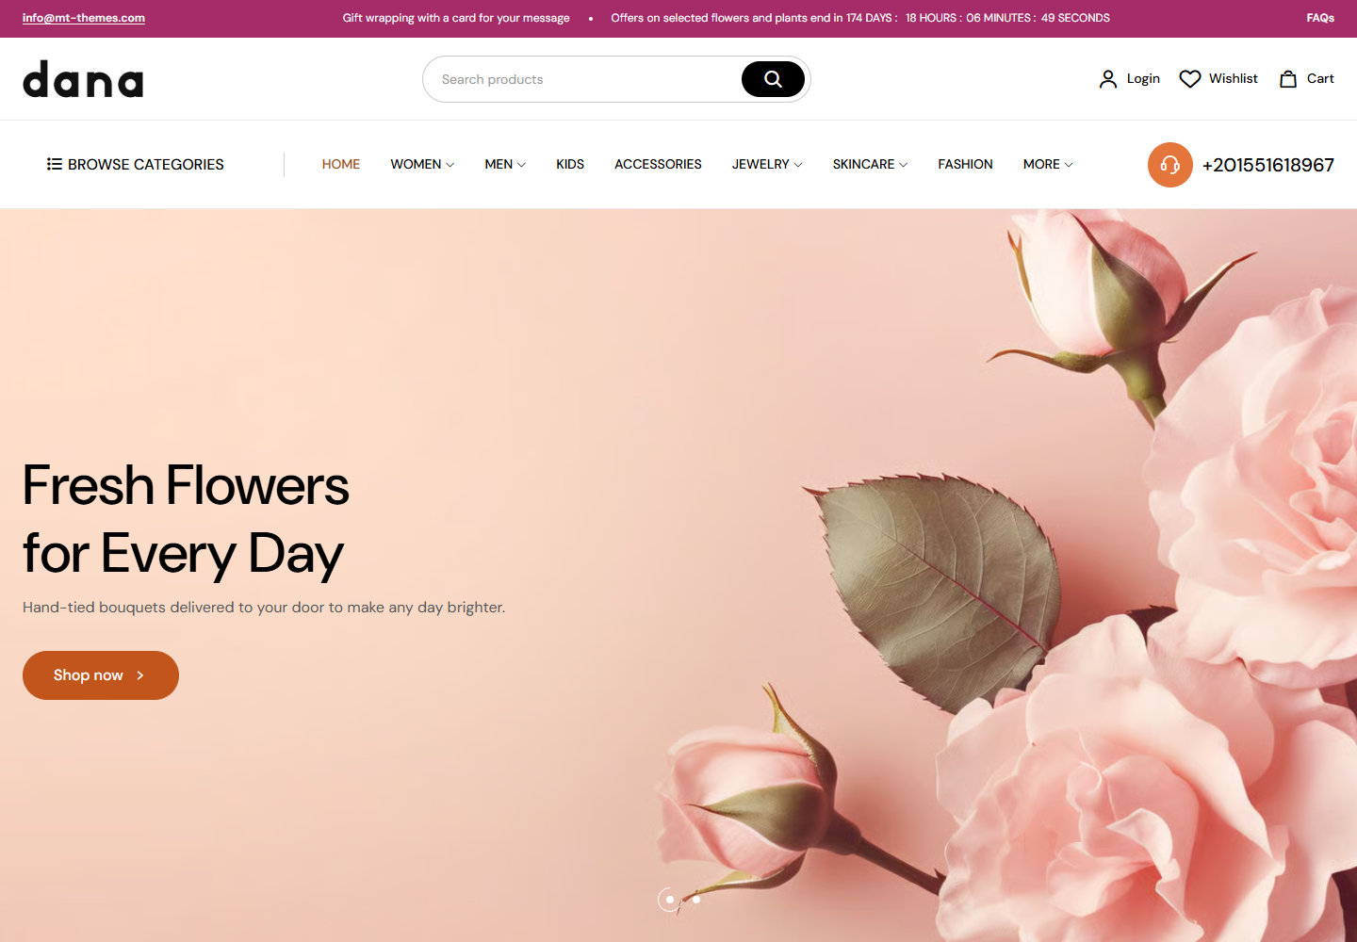
Task: Click the Hand-tied bouquets description text
Action: coord(264,608)
